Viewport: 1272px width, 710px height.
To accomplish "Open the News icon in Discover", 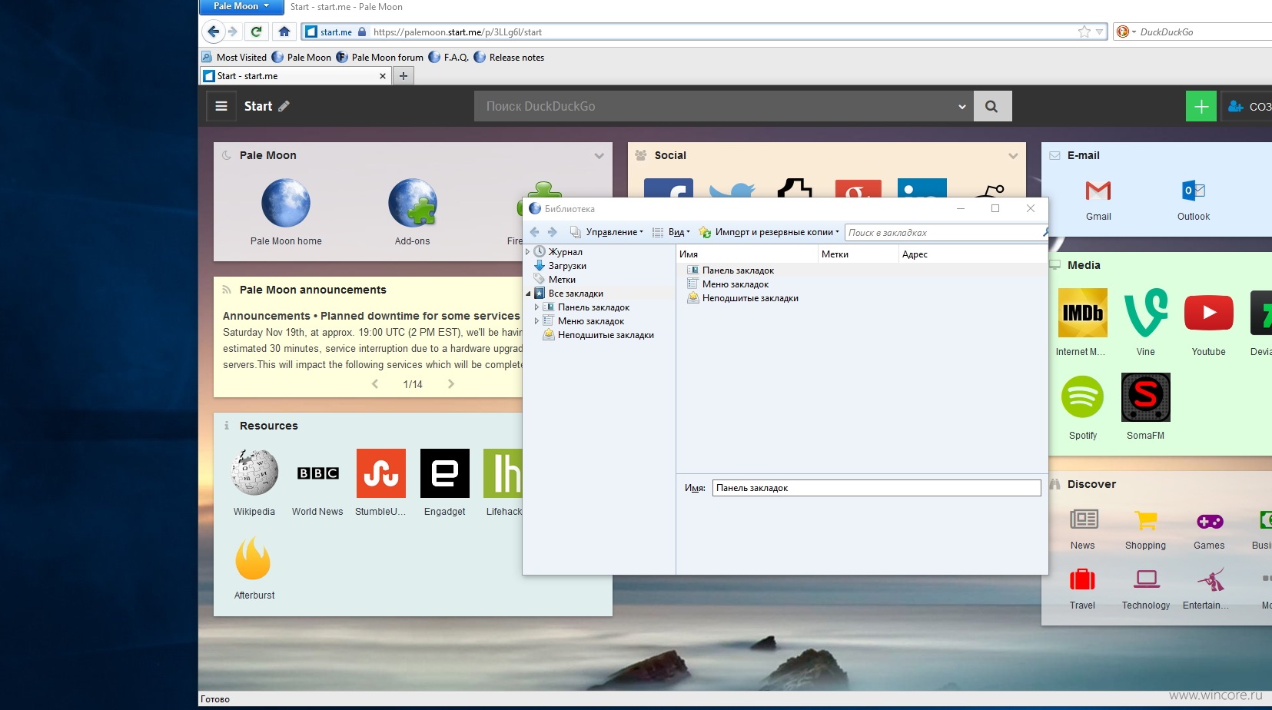I will coord(1084,520).
